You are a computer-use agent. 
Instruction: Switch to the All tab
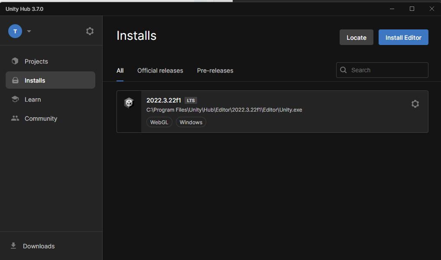pos(120,71)
